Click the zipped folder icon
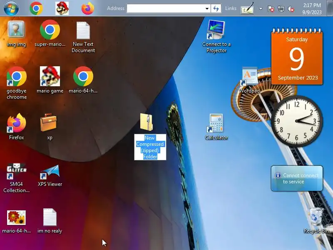 pos(147,122)
